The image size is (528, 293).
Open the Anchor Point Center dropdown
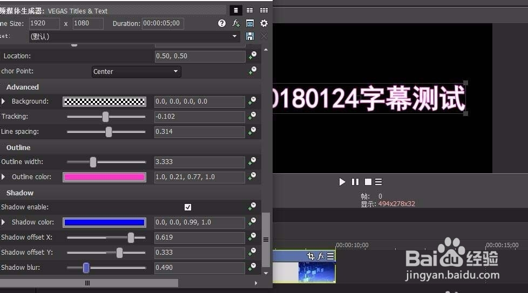pos(137,71)
